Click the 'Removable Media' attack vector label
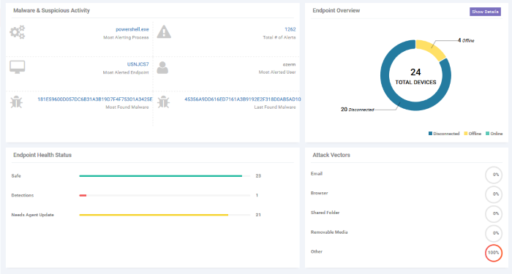The width and height of the screenshot is (512, 274). (x=329, y=232)
